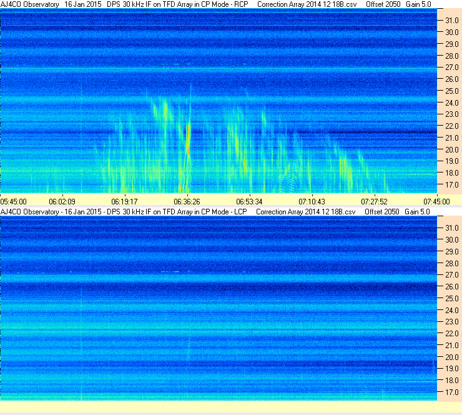This screenshot has height=415, width=462.
Task: Click 'AJ4CO Observatory' in the LCP chart title
Action: click(x=30, y=212)
